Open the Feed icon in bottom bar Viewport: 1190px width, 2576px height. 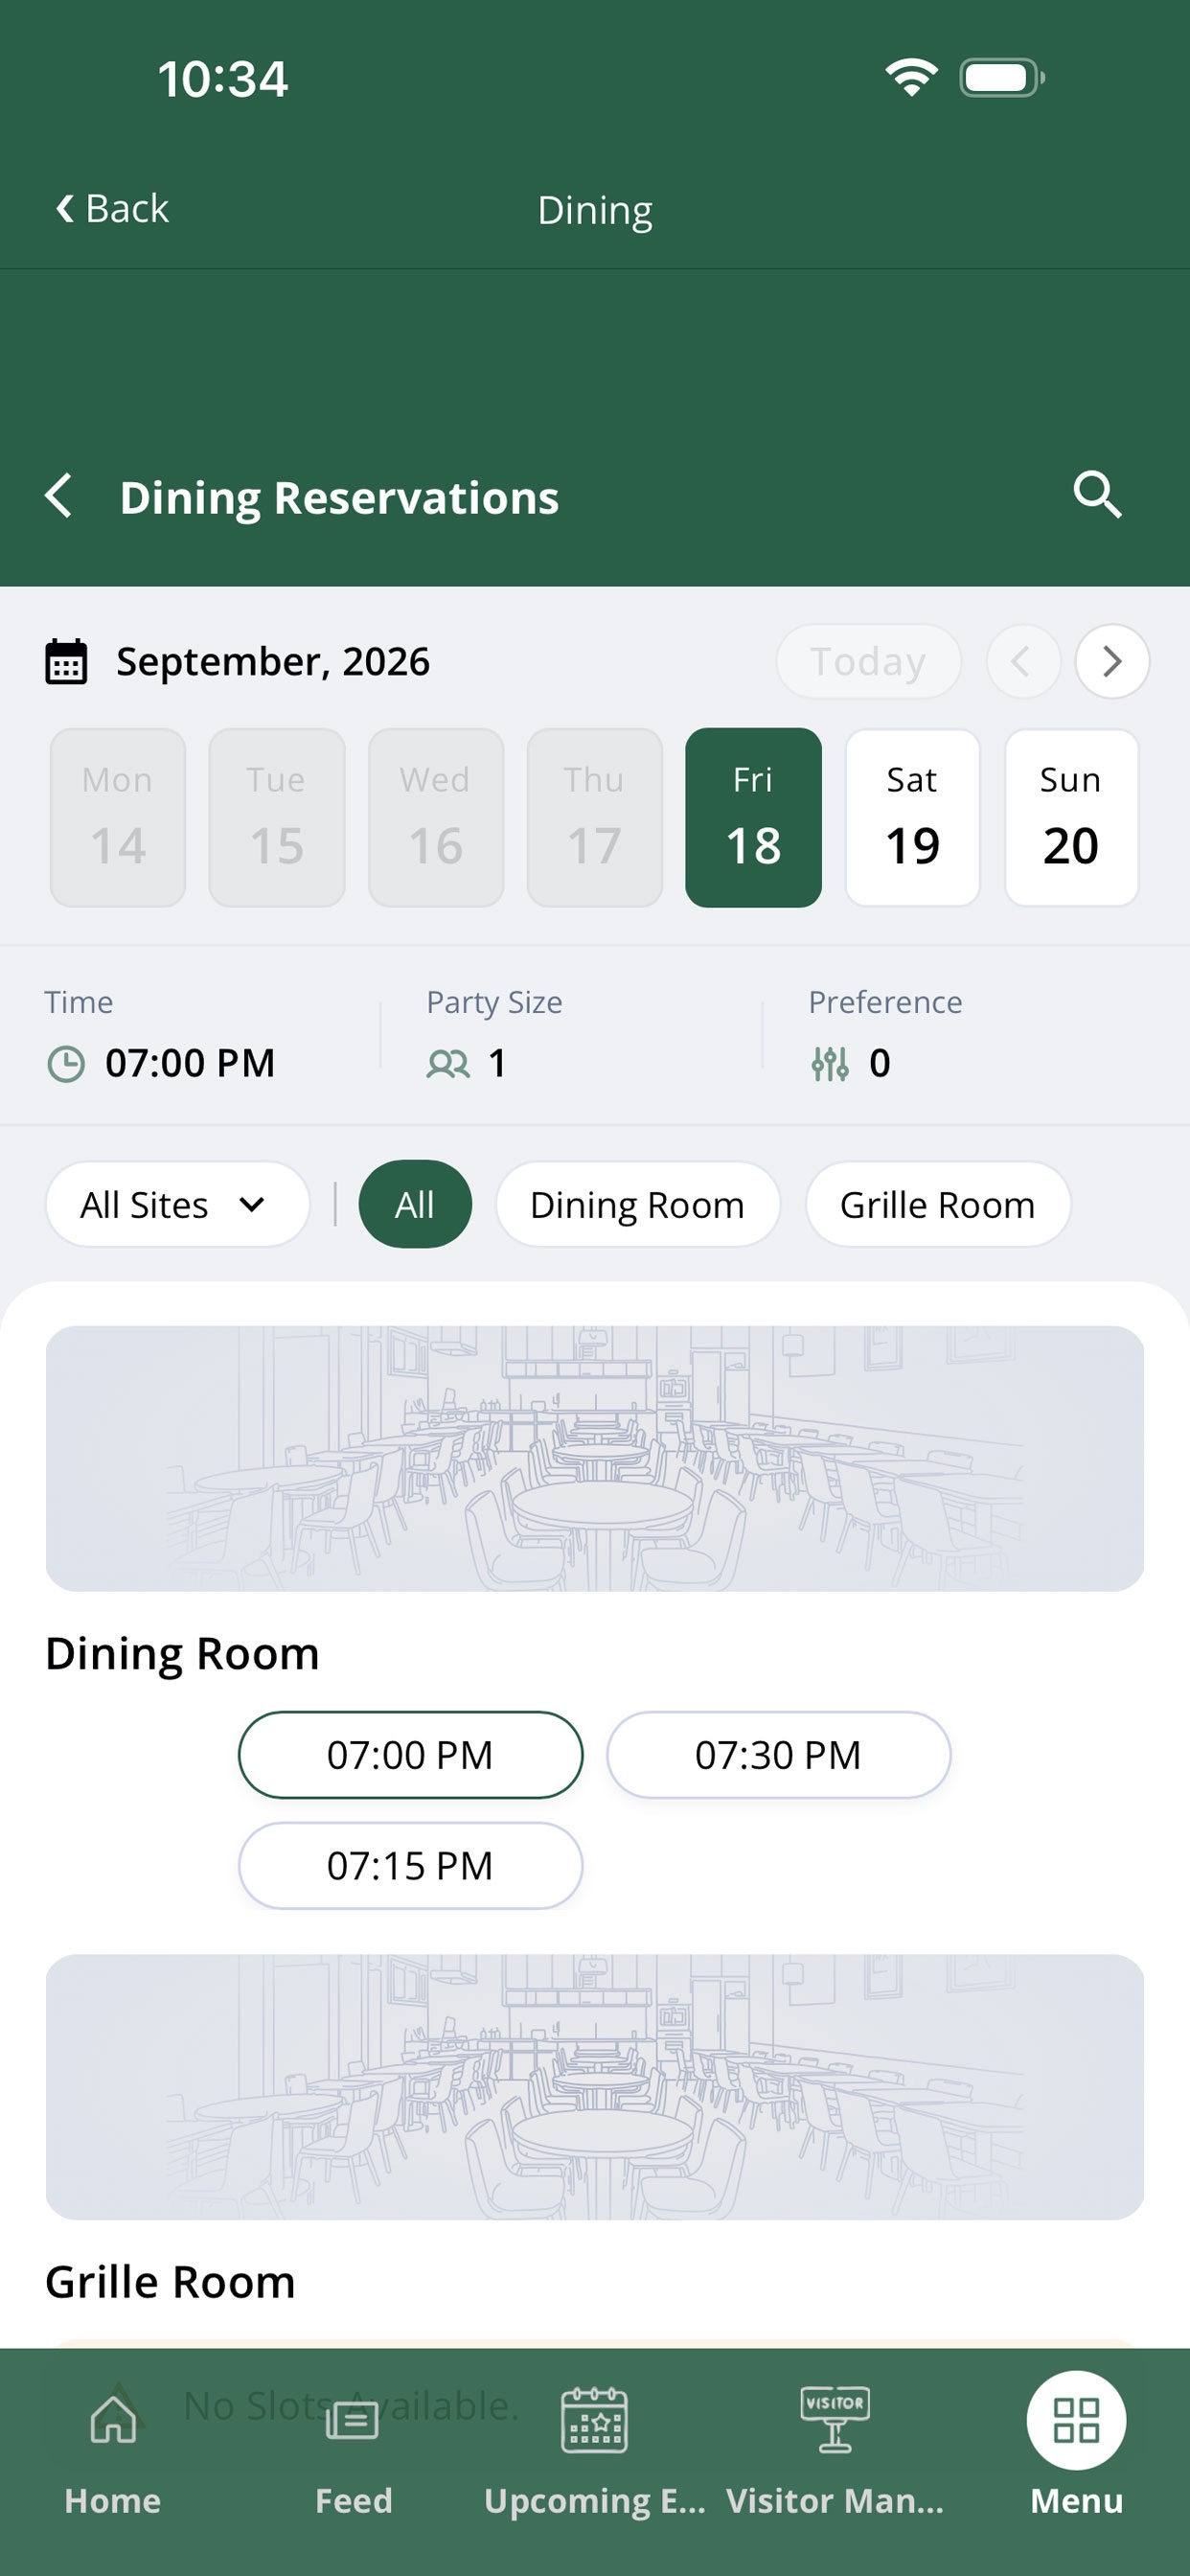(x=353, y=2421)
